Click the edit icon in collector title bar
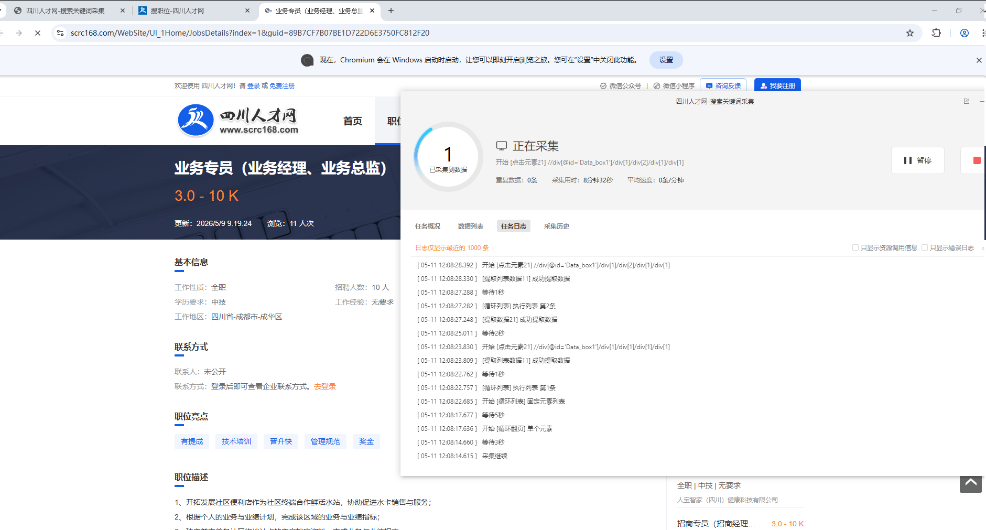 [967, 101]
